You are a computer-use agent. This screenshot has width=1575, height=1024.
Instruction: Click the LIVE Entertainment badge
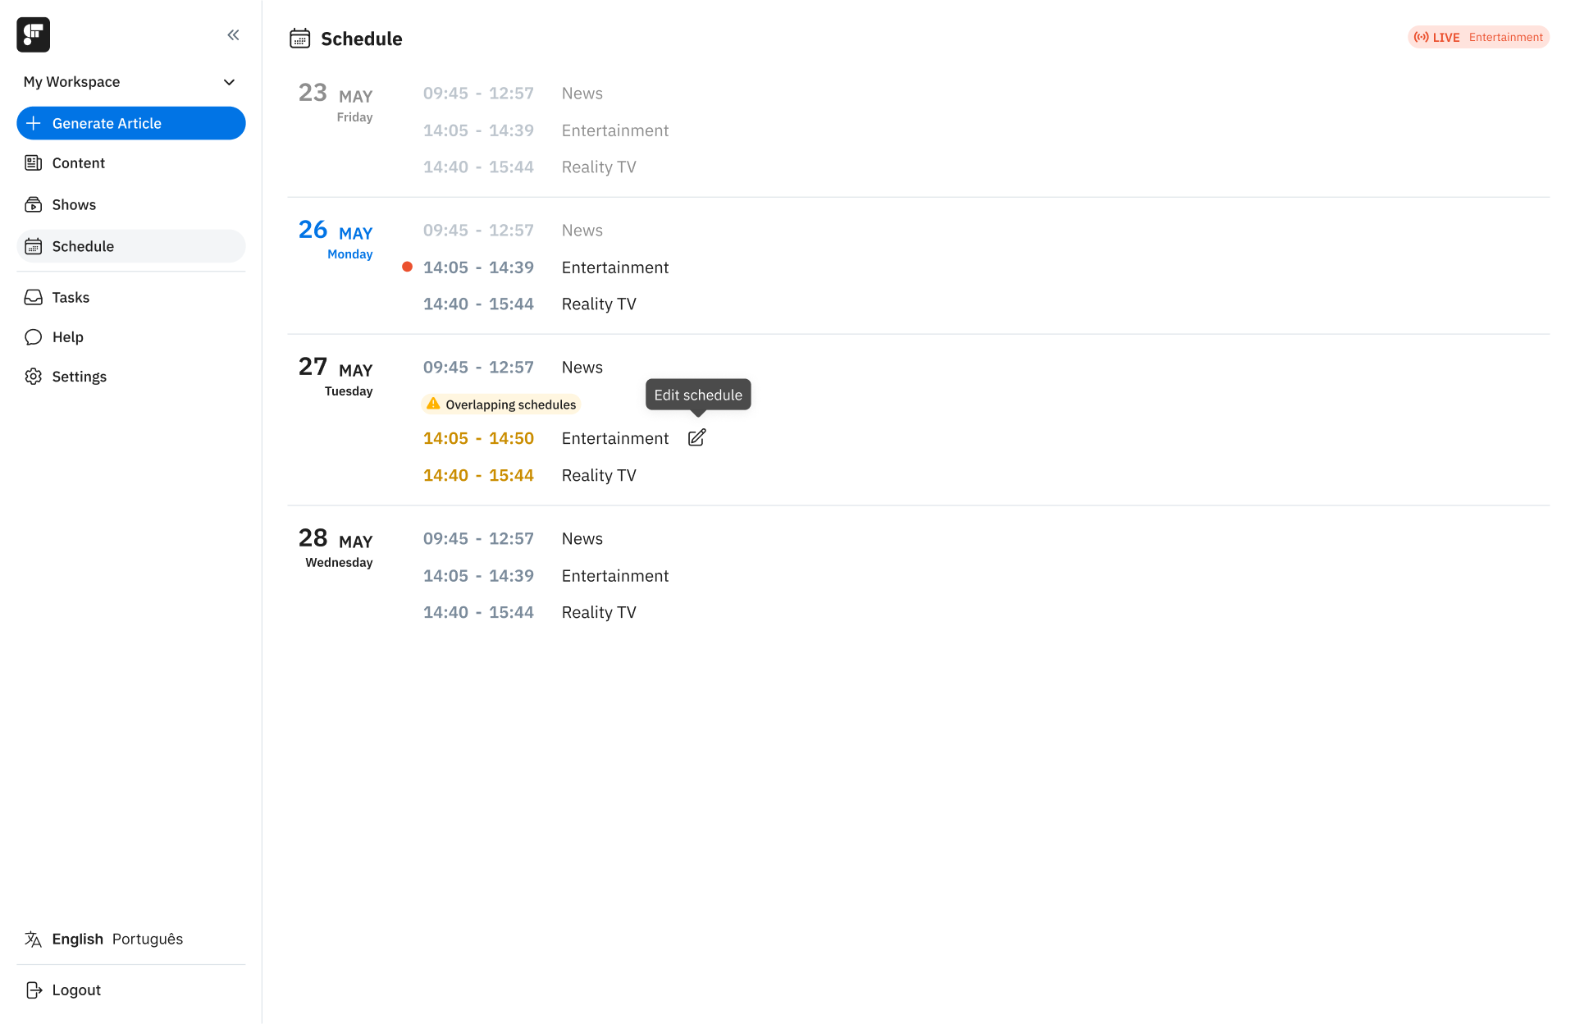coord(1478,37)
